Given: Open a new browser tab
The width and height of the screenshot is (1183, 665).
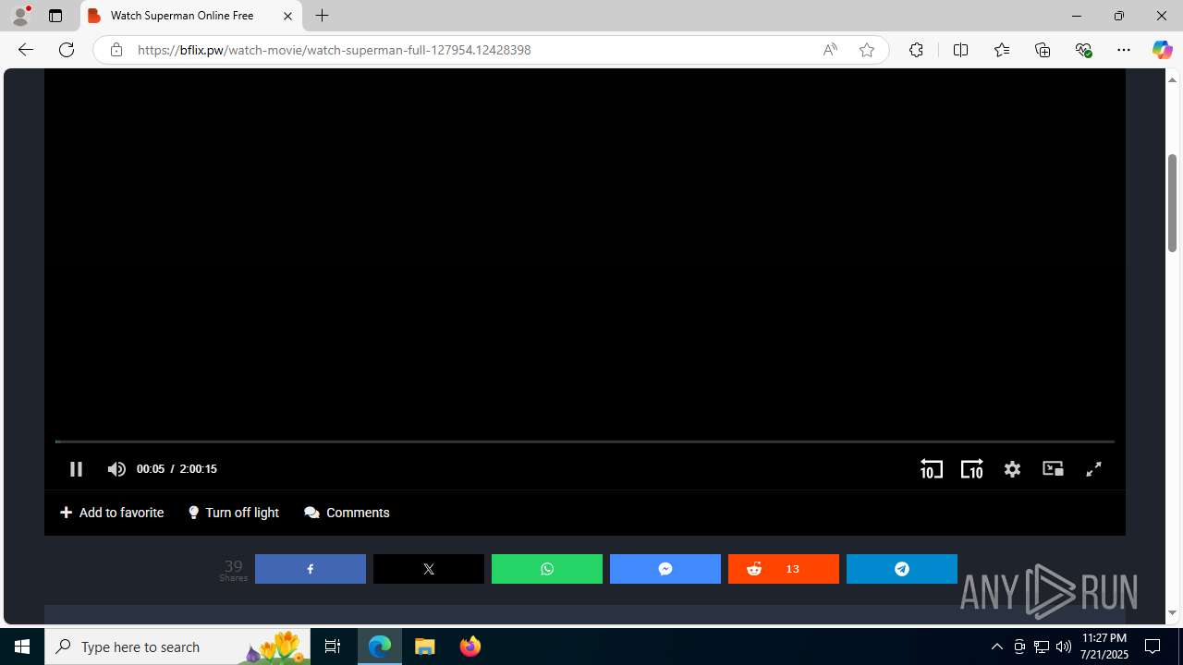Looking at the screenshot, I should click(x=323, y=16).
